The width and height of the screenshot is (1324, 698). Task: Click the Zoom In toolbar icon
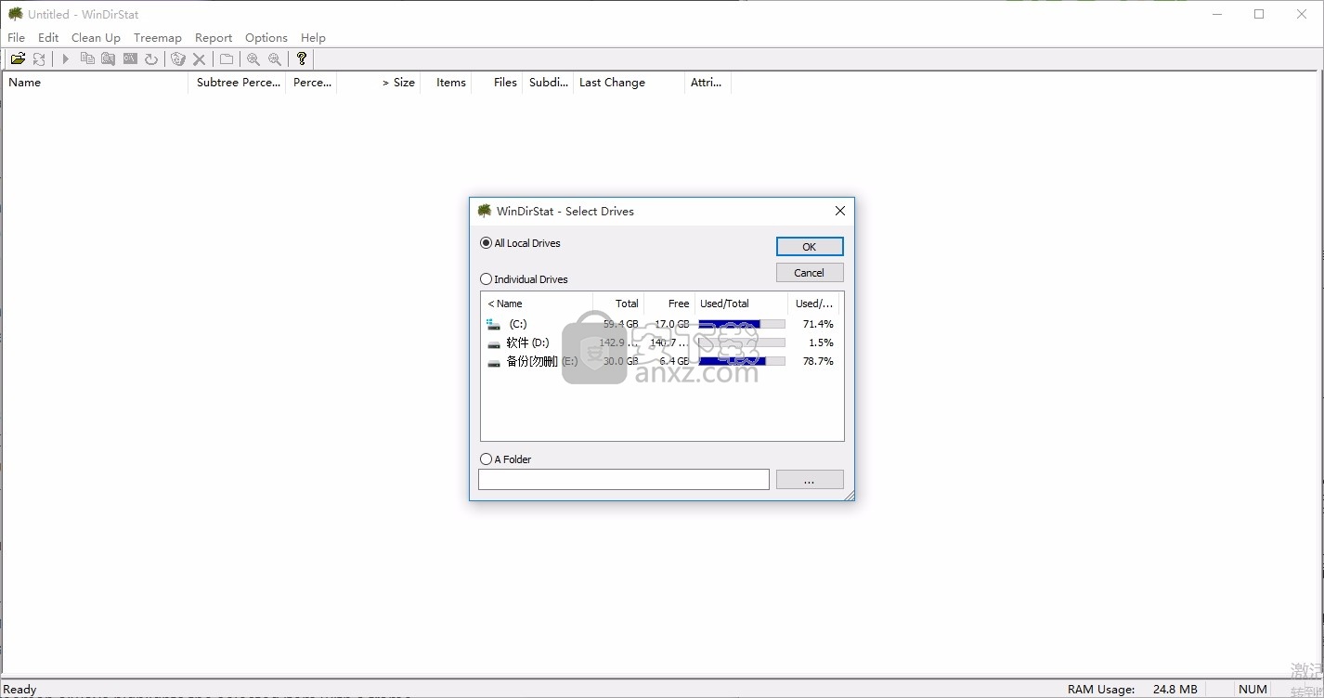click(253, 58)
